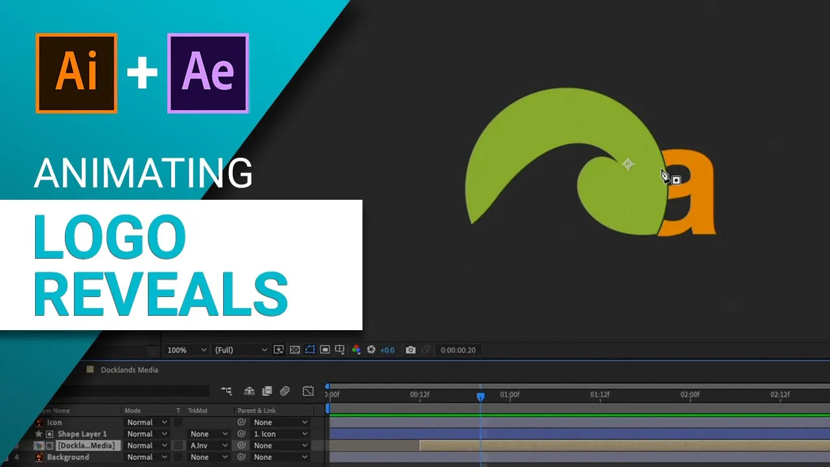Viewport: 830px width, 467px height.
Task: Open the TrkMat dropdown for Background layer
Action: [209, 457]
